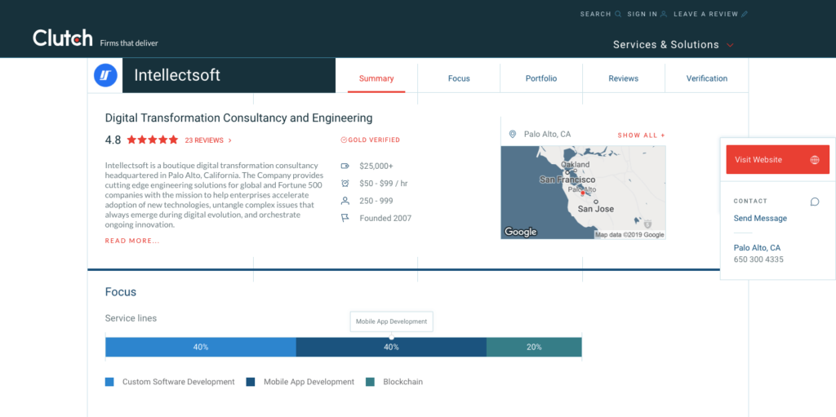The height and width of the screenshot is (417, 836).
Task: Click the location pin icon by Palo Alto
Action: point(513,135)
